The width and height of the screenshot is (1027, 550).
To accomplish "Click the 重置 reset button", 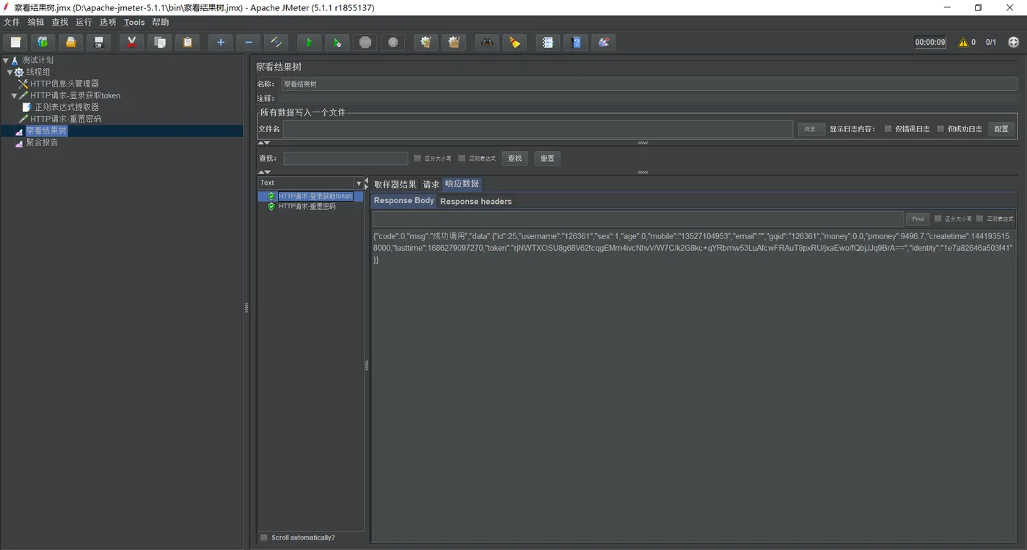I will click(547, 158).
